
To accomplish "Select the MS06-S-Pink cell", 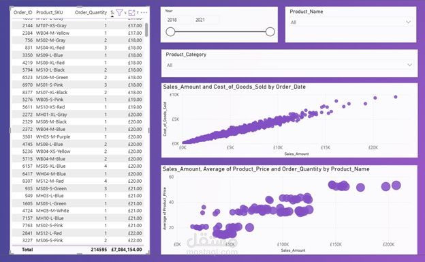I will pos(49,241).
